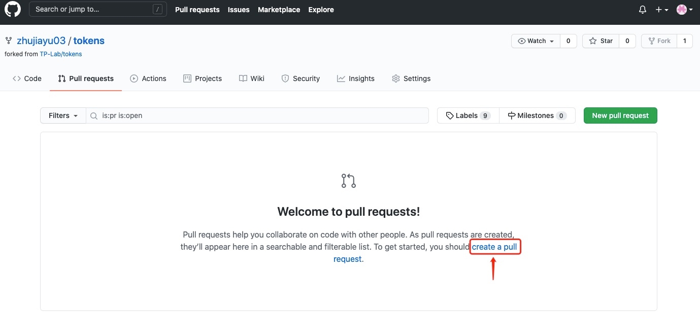Go to Explore in top navigation
700x314 pixels.
coord(321,10)
